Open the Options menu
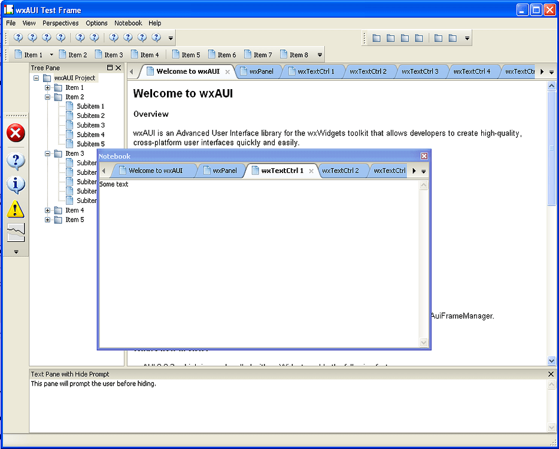Screen dimensions: 559x449 pos(96,23)
